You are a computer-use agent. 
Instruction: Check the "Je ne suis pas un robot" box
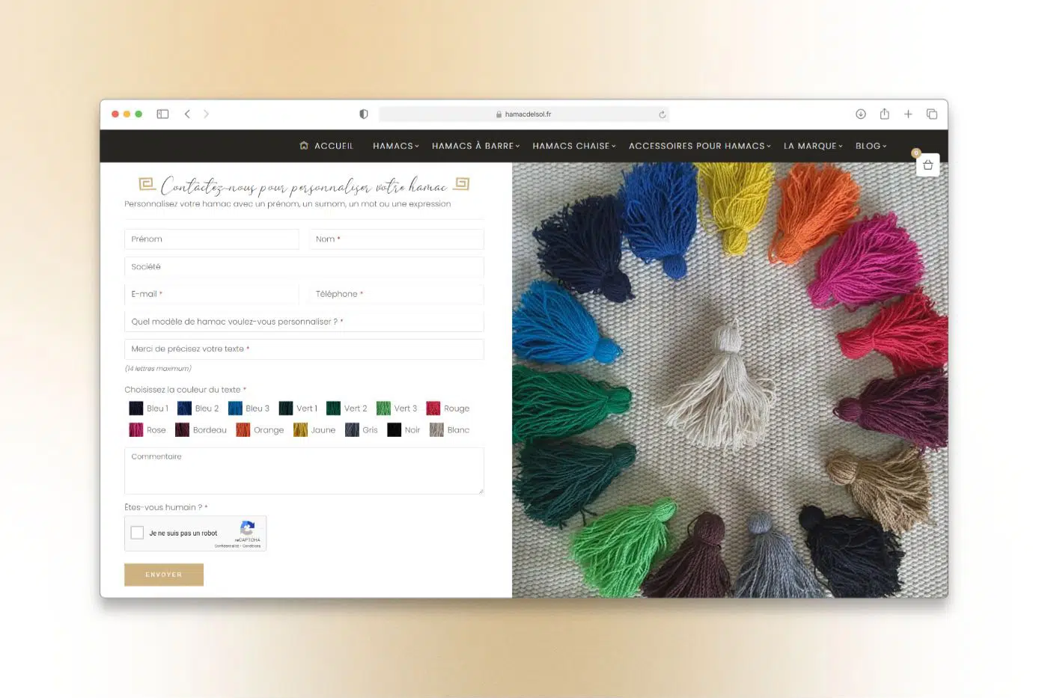point(137,533)
